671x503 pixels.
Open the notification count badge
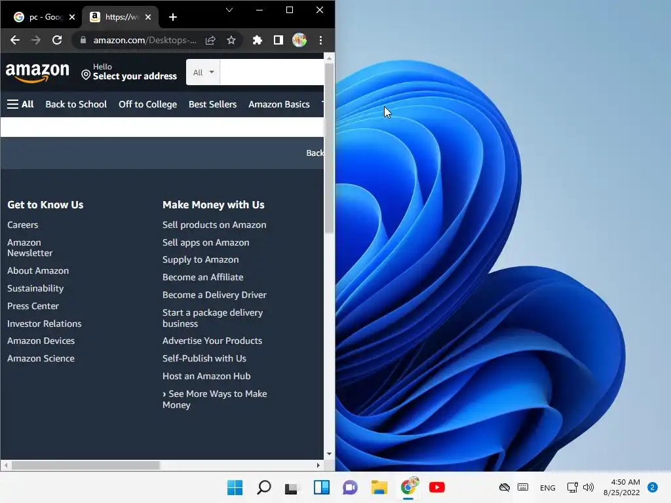click(652, 487)
